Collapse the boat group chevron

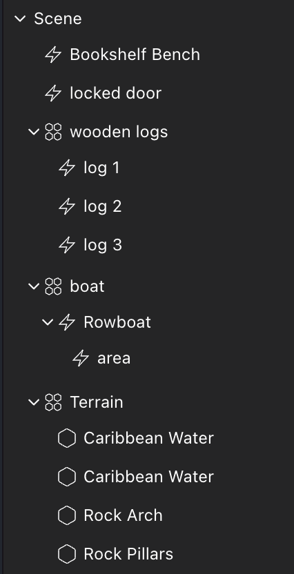[34, 286]
